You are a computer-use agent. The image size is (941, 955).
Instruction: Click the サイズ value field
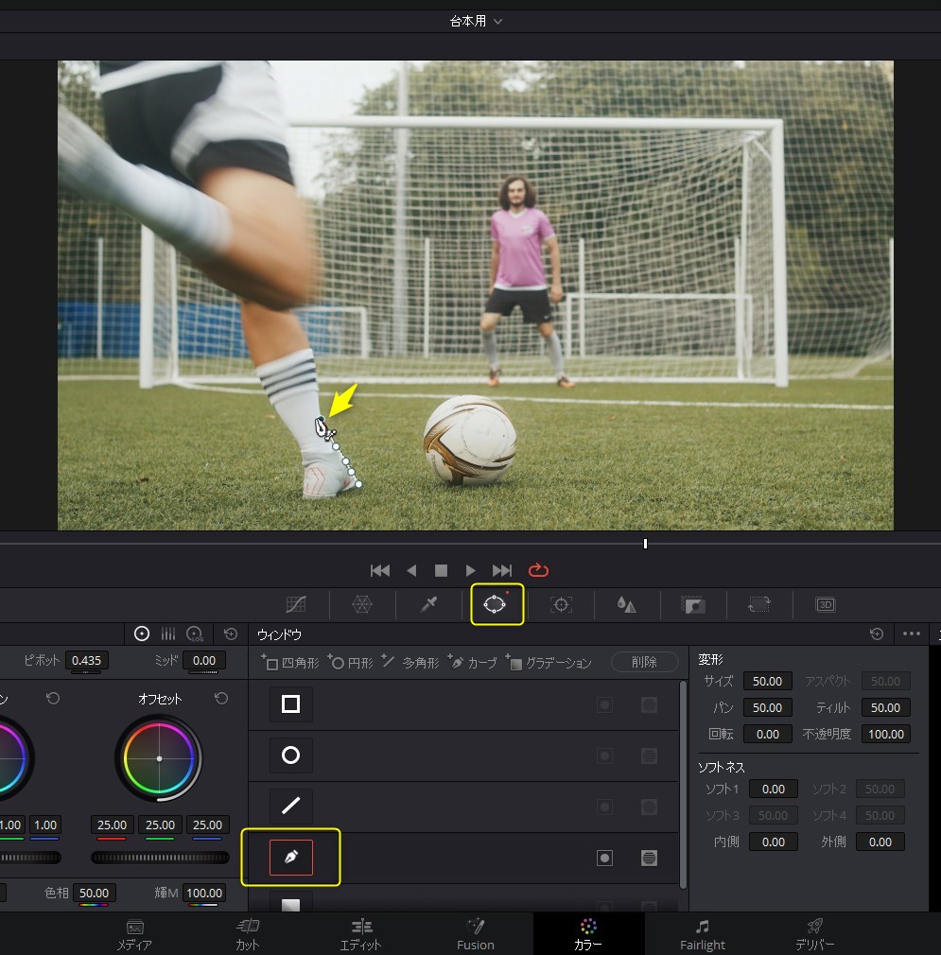click(x=767, y=681)
